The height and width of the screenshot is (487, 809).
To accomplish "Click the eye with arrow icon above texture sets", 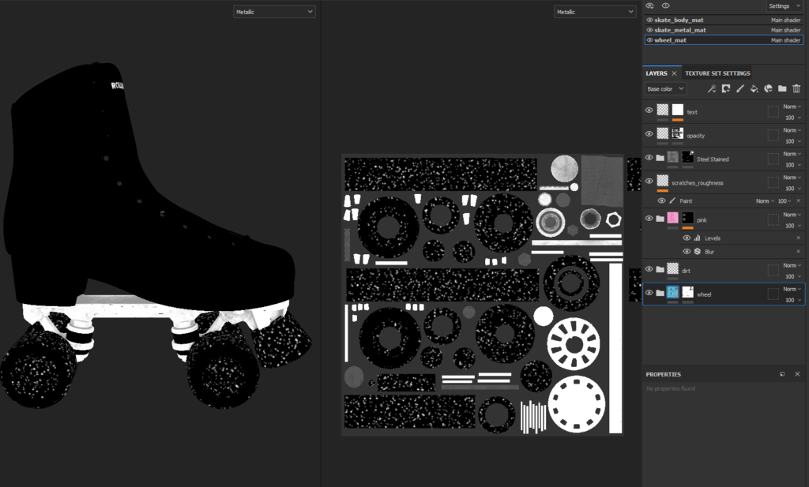I will click(650, 6).
